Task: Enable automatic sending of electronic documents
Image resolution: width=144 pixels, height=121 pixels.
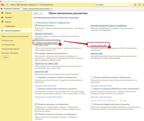Action: [36, 77]
